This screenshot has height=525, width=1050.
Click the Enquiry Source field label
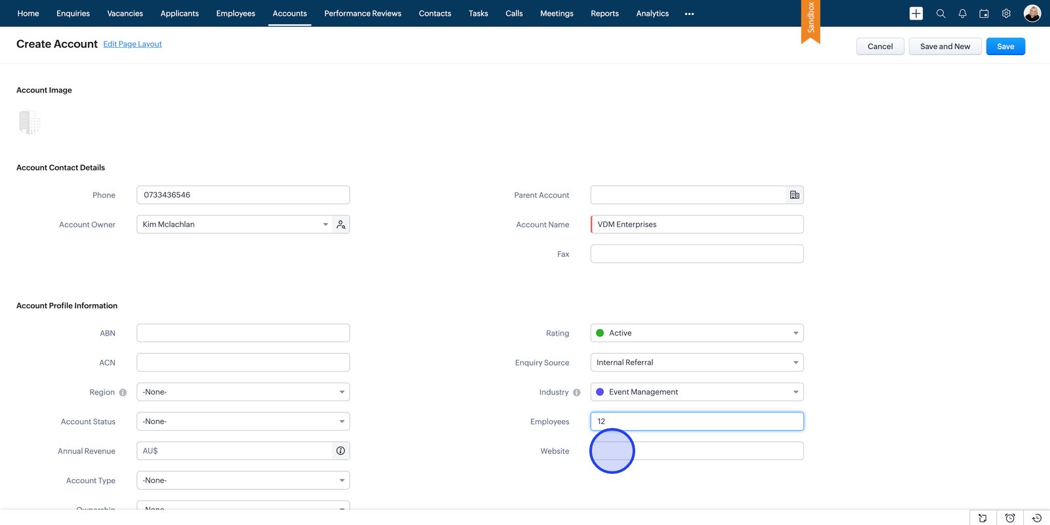click(542, 363)
